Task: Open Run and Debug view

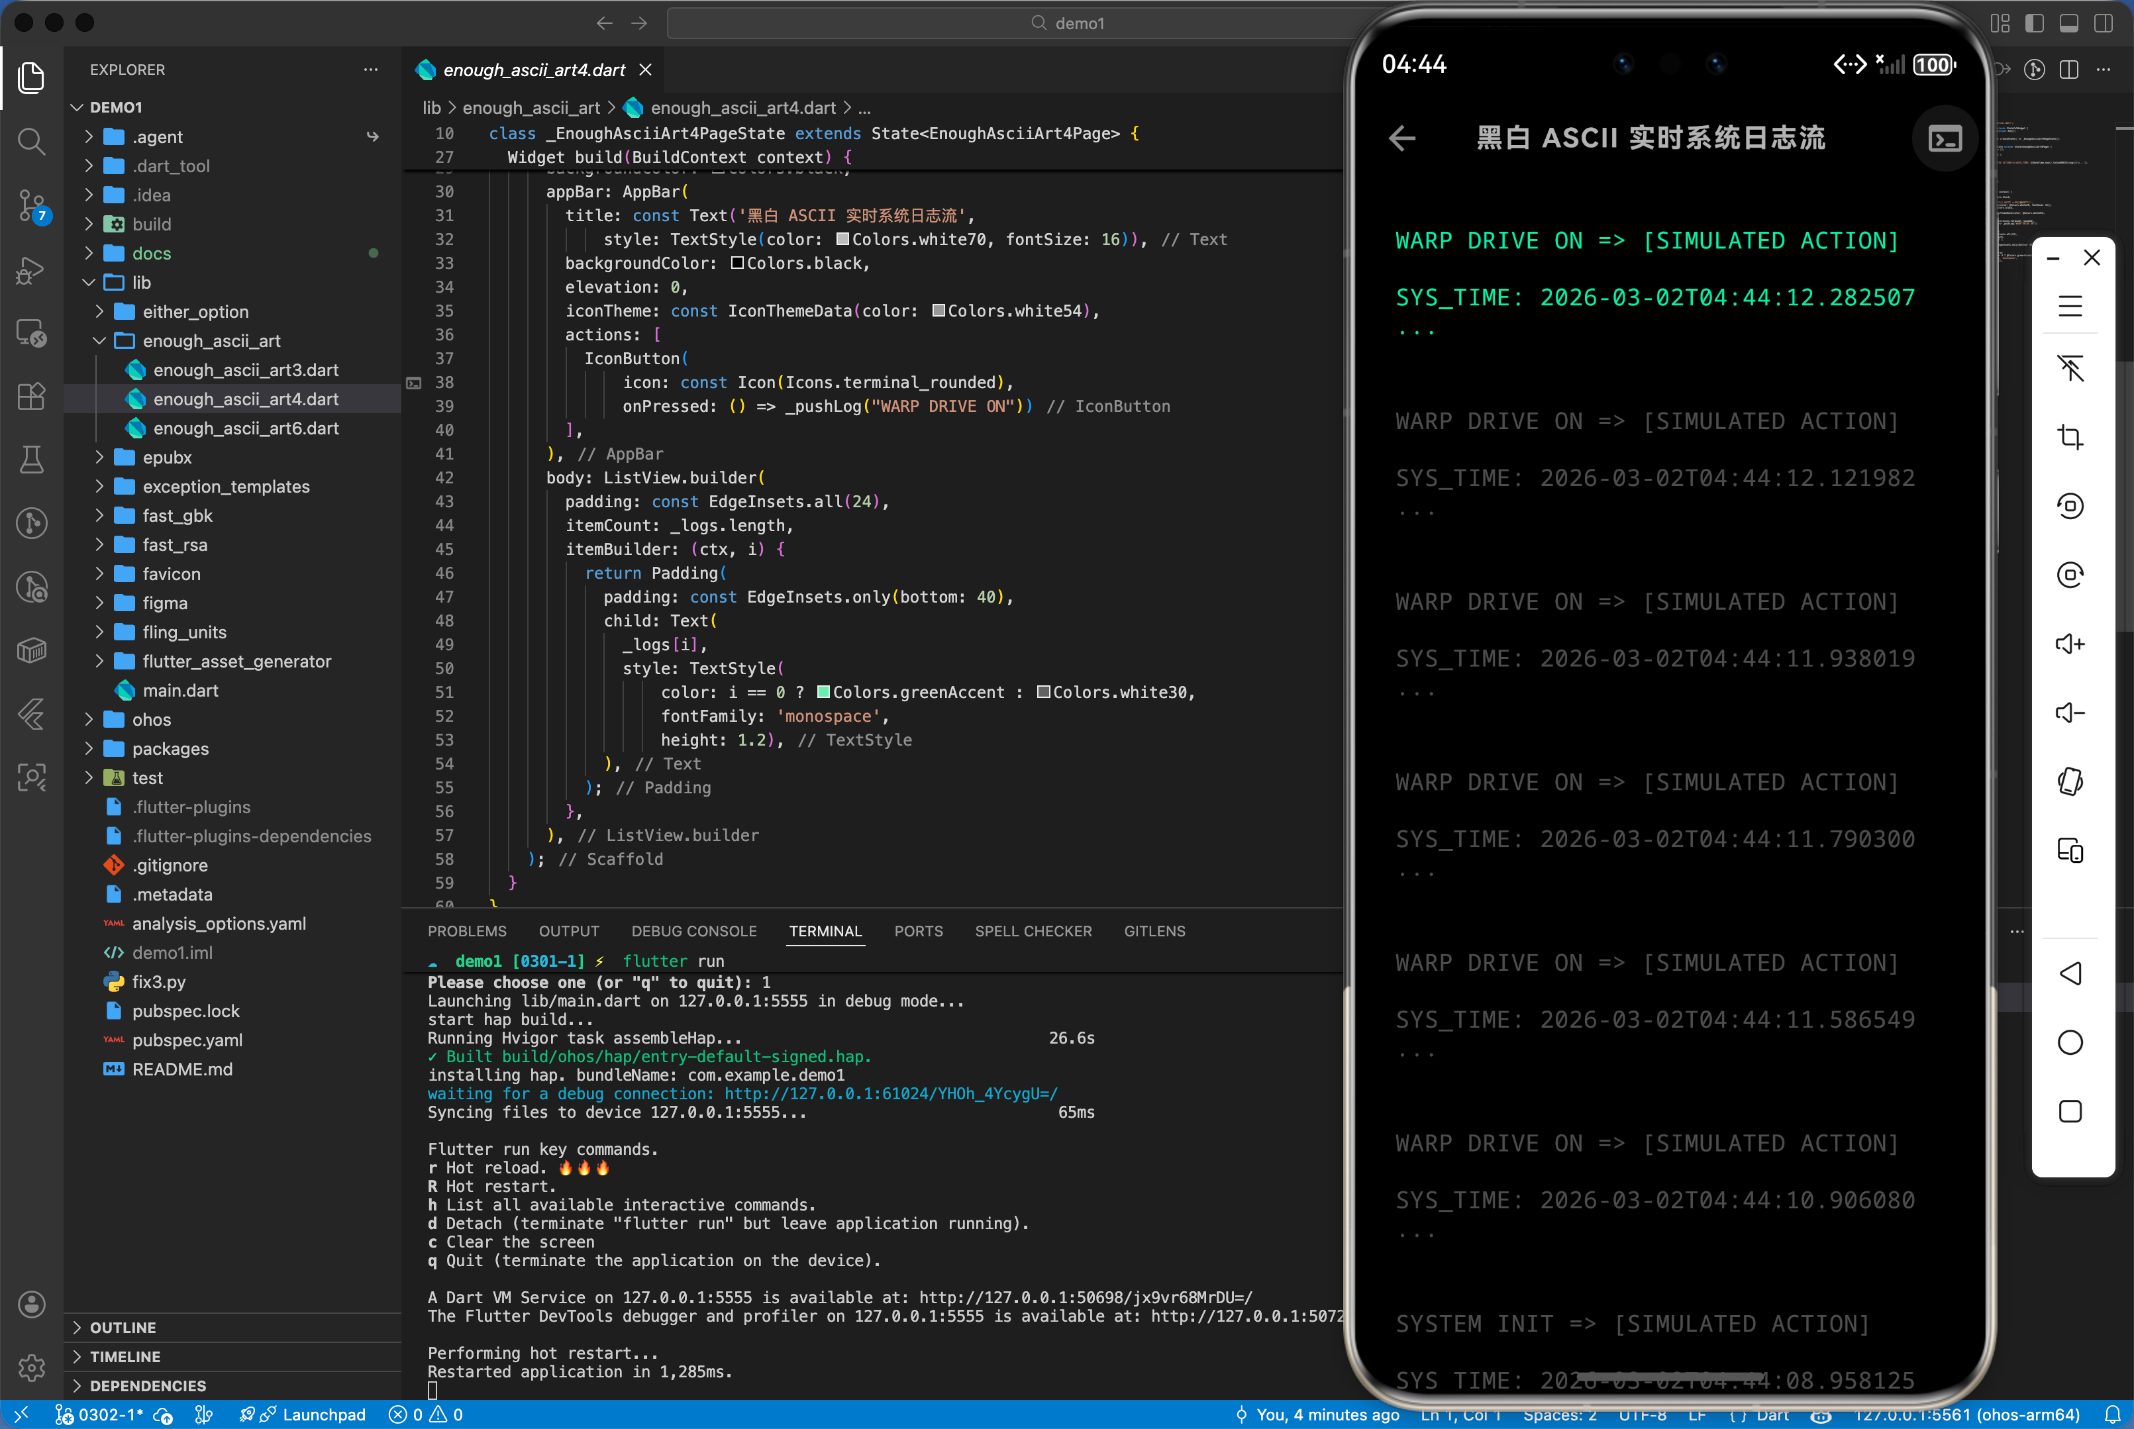Action: click(31, 270)
